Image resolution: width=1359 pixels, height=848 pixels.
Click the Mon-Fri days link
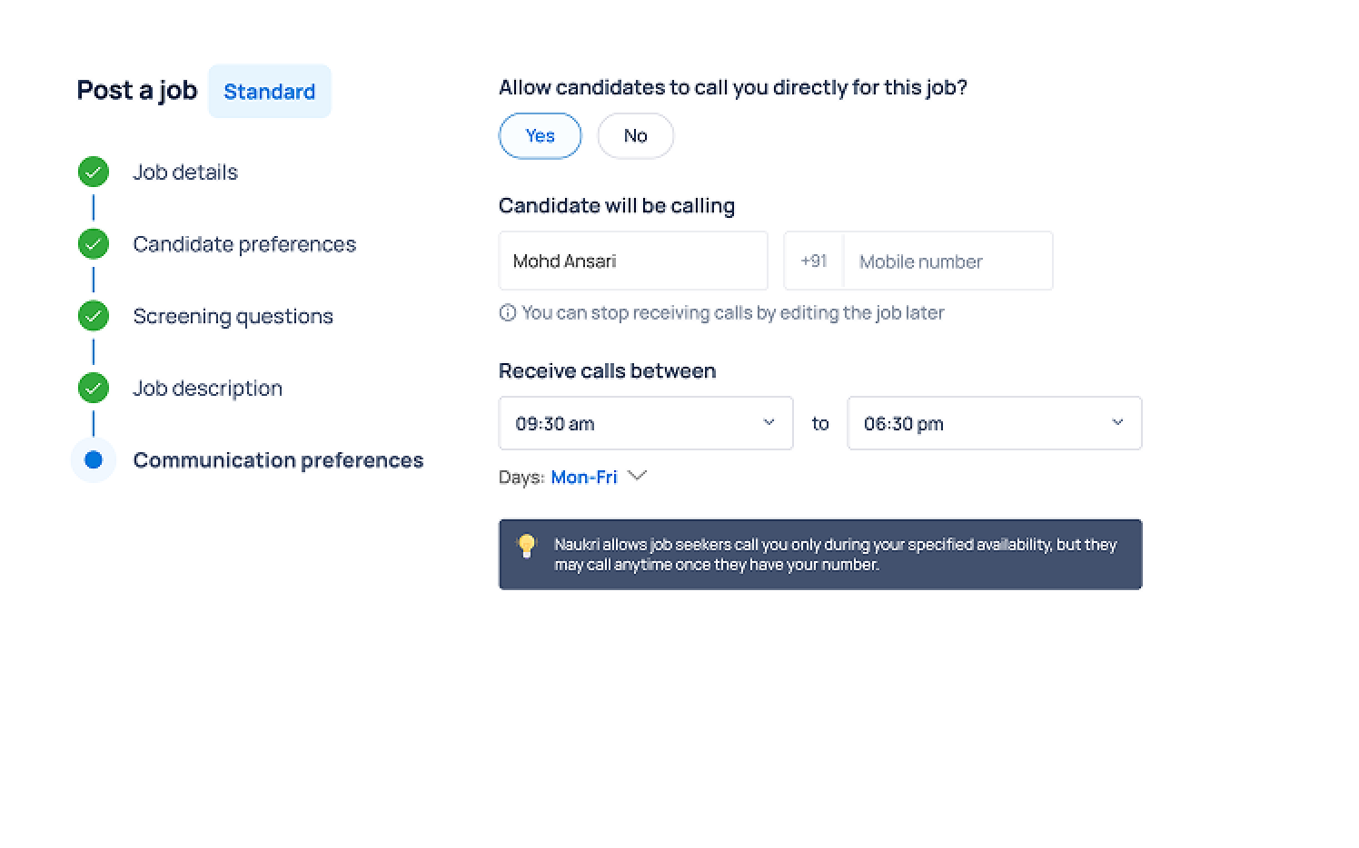(583, 478)
